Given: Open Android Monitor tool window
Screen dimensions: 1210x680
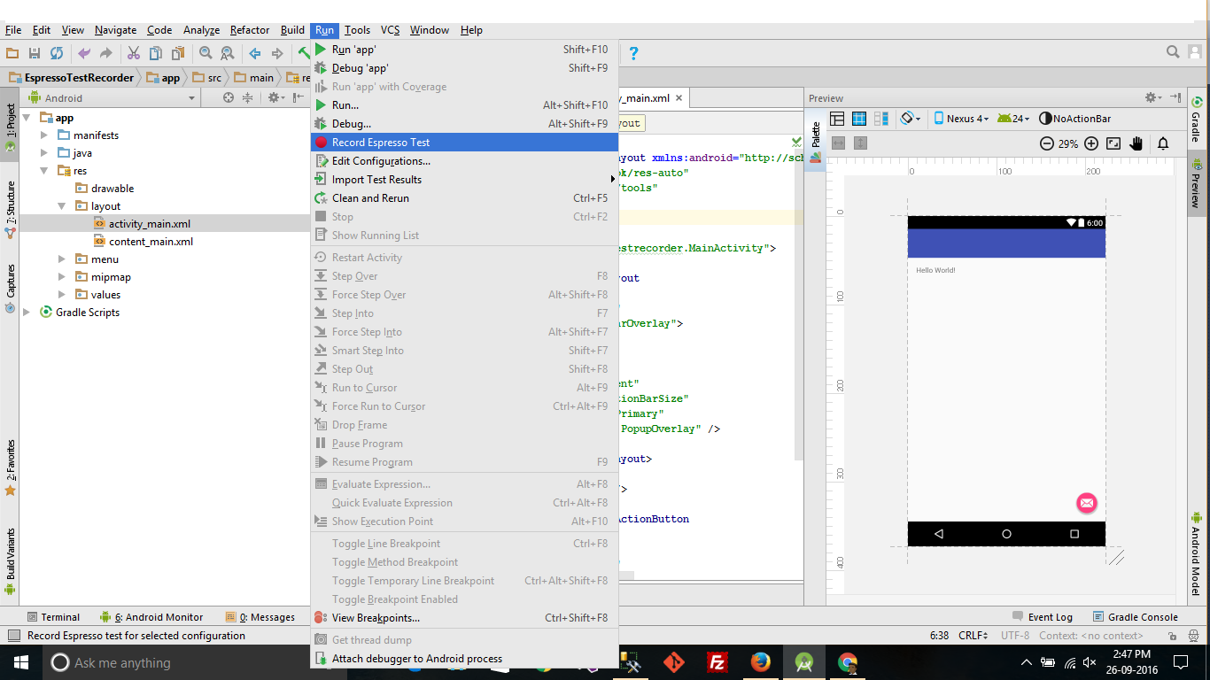Looking at the screenshot, I should click(x=152, y=617).
